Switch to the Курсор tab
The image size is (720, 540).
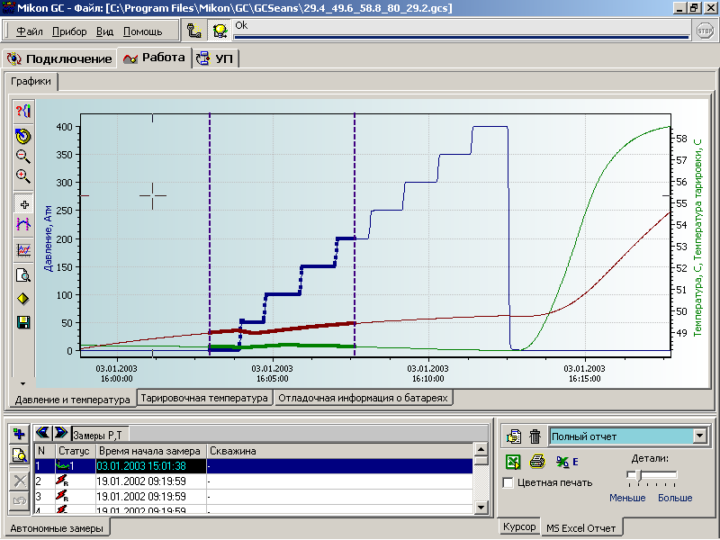(x=519, y=527)
